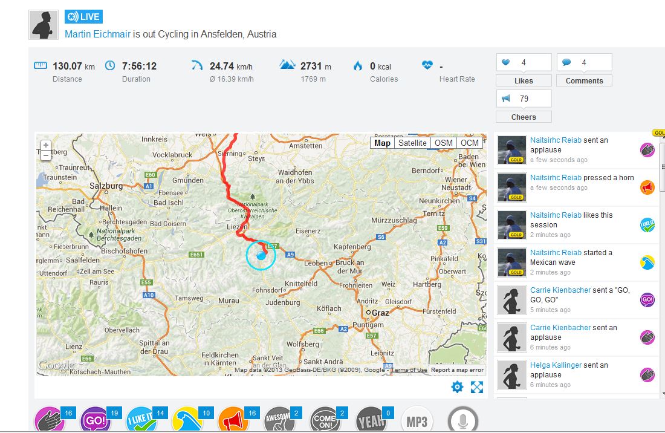The height and width of the screenshot is (433, 665).
Task: Click the heart likes icon
Action: pos(505,62)
